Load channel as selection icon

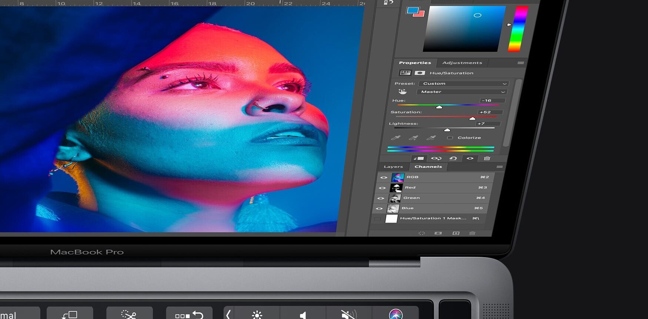tap(421, 233)
